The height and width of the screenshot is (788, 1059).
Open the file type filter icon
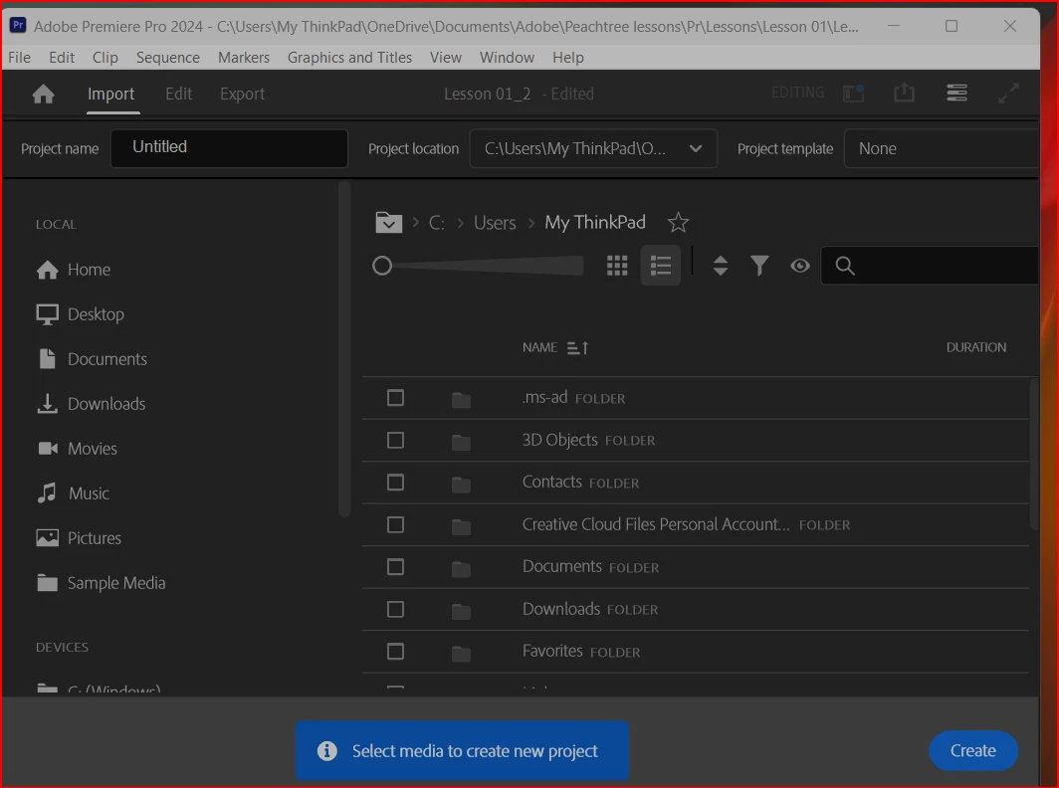click(x=759, y=266)
